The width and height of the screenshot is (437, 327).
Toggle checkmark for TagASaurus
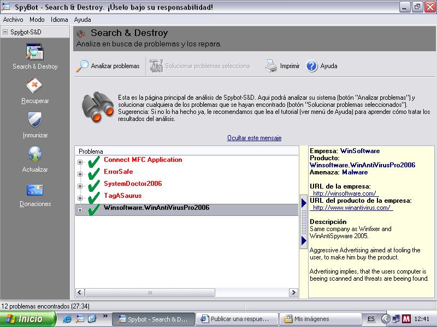click(x=94, y=197)
